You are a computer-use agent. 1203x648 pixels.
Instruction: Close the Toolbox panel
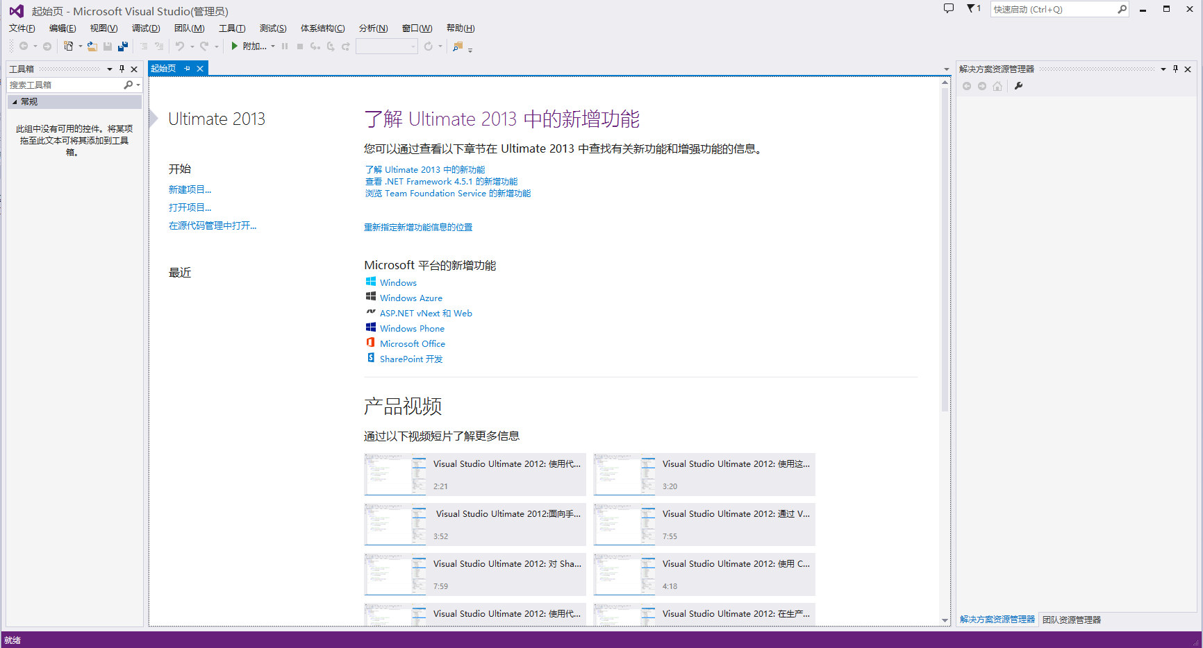click(134, 69)
